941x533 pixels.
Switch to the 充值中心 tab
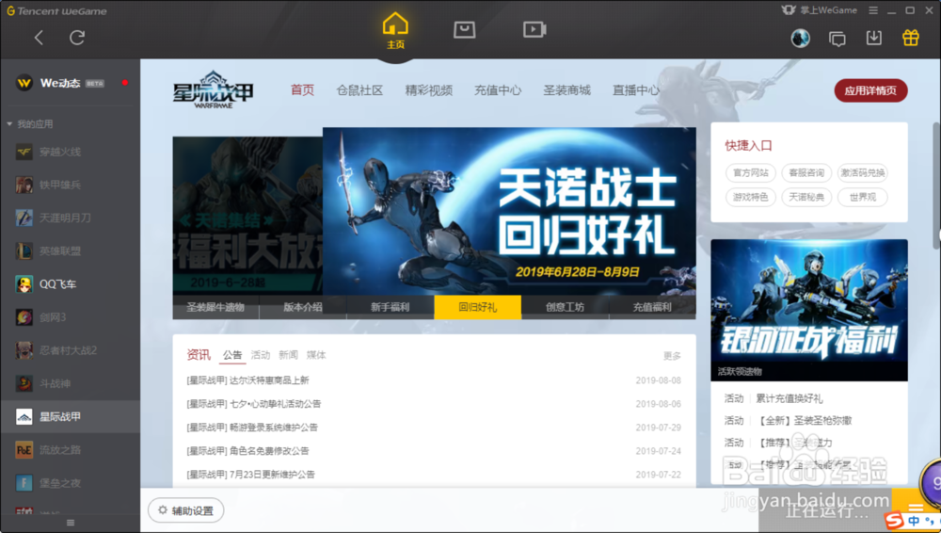point(498,90)
